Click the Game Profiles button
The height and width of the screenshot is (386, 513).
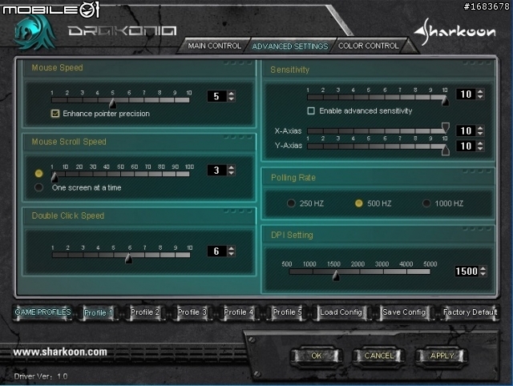click(42, 312)
